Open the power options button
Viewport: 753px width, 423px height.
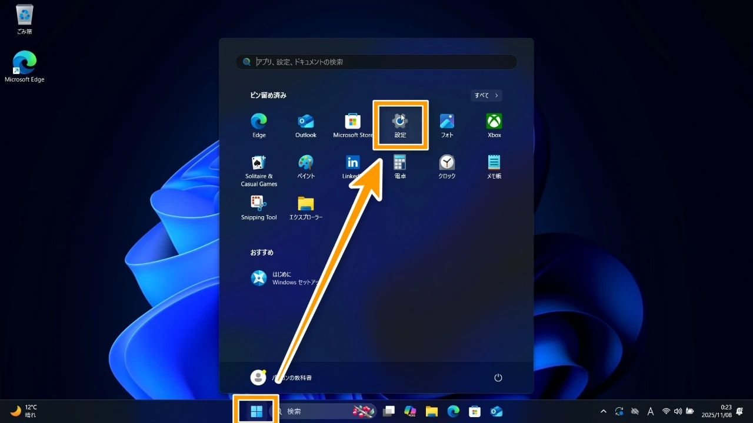[498, 378]
